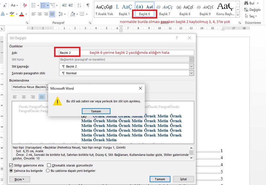Open the line spacing dropdown arrow
Image resolution: width=266 pixels, height=185 pixels.
click(x=65, y=14)
